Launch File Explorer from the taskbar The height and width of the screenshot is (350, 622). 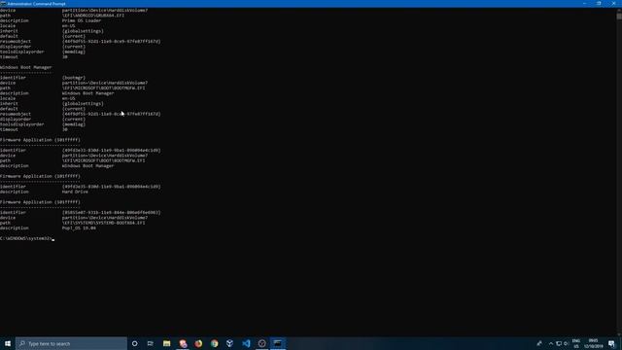[166, 343]
